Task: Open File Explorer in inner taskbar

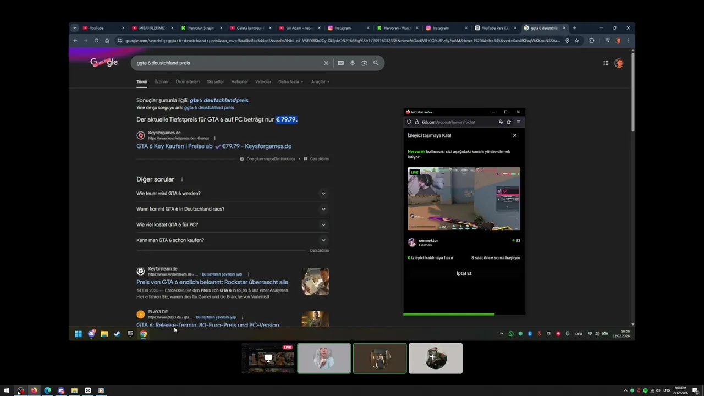Action: pos(104,333)
